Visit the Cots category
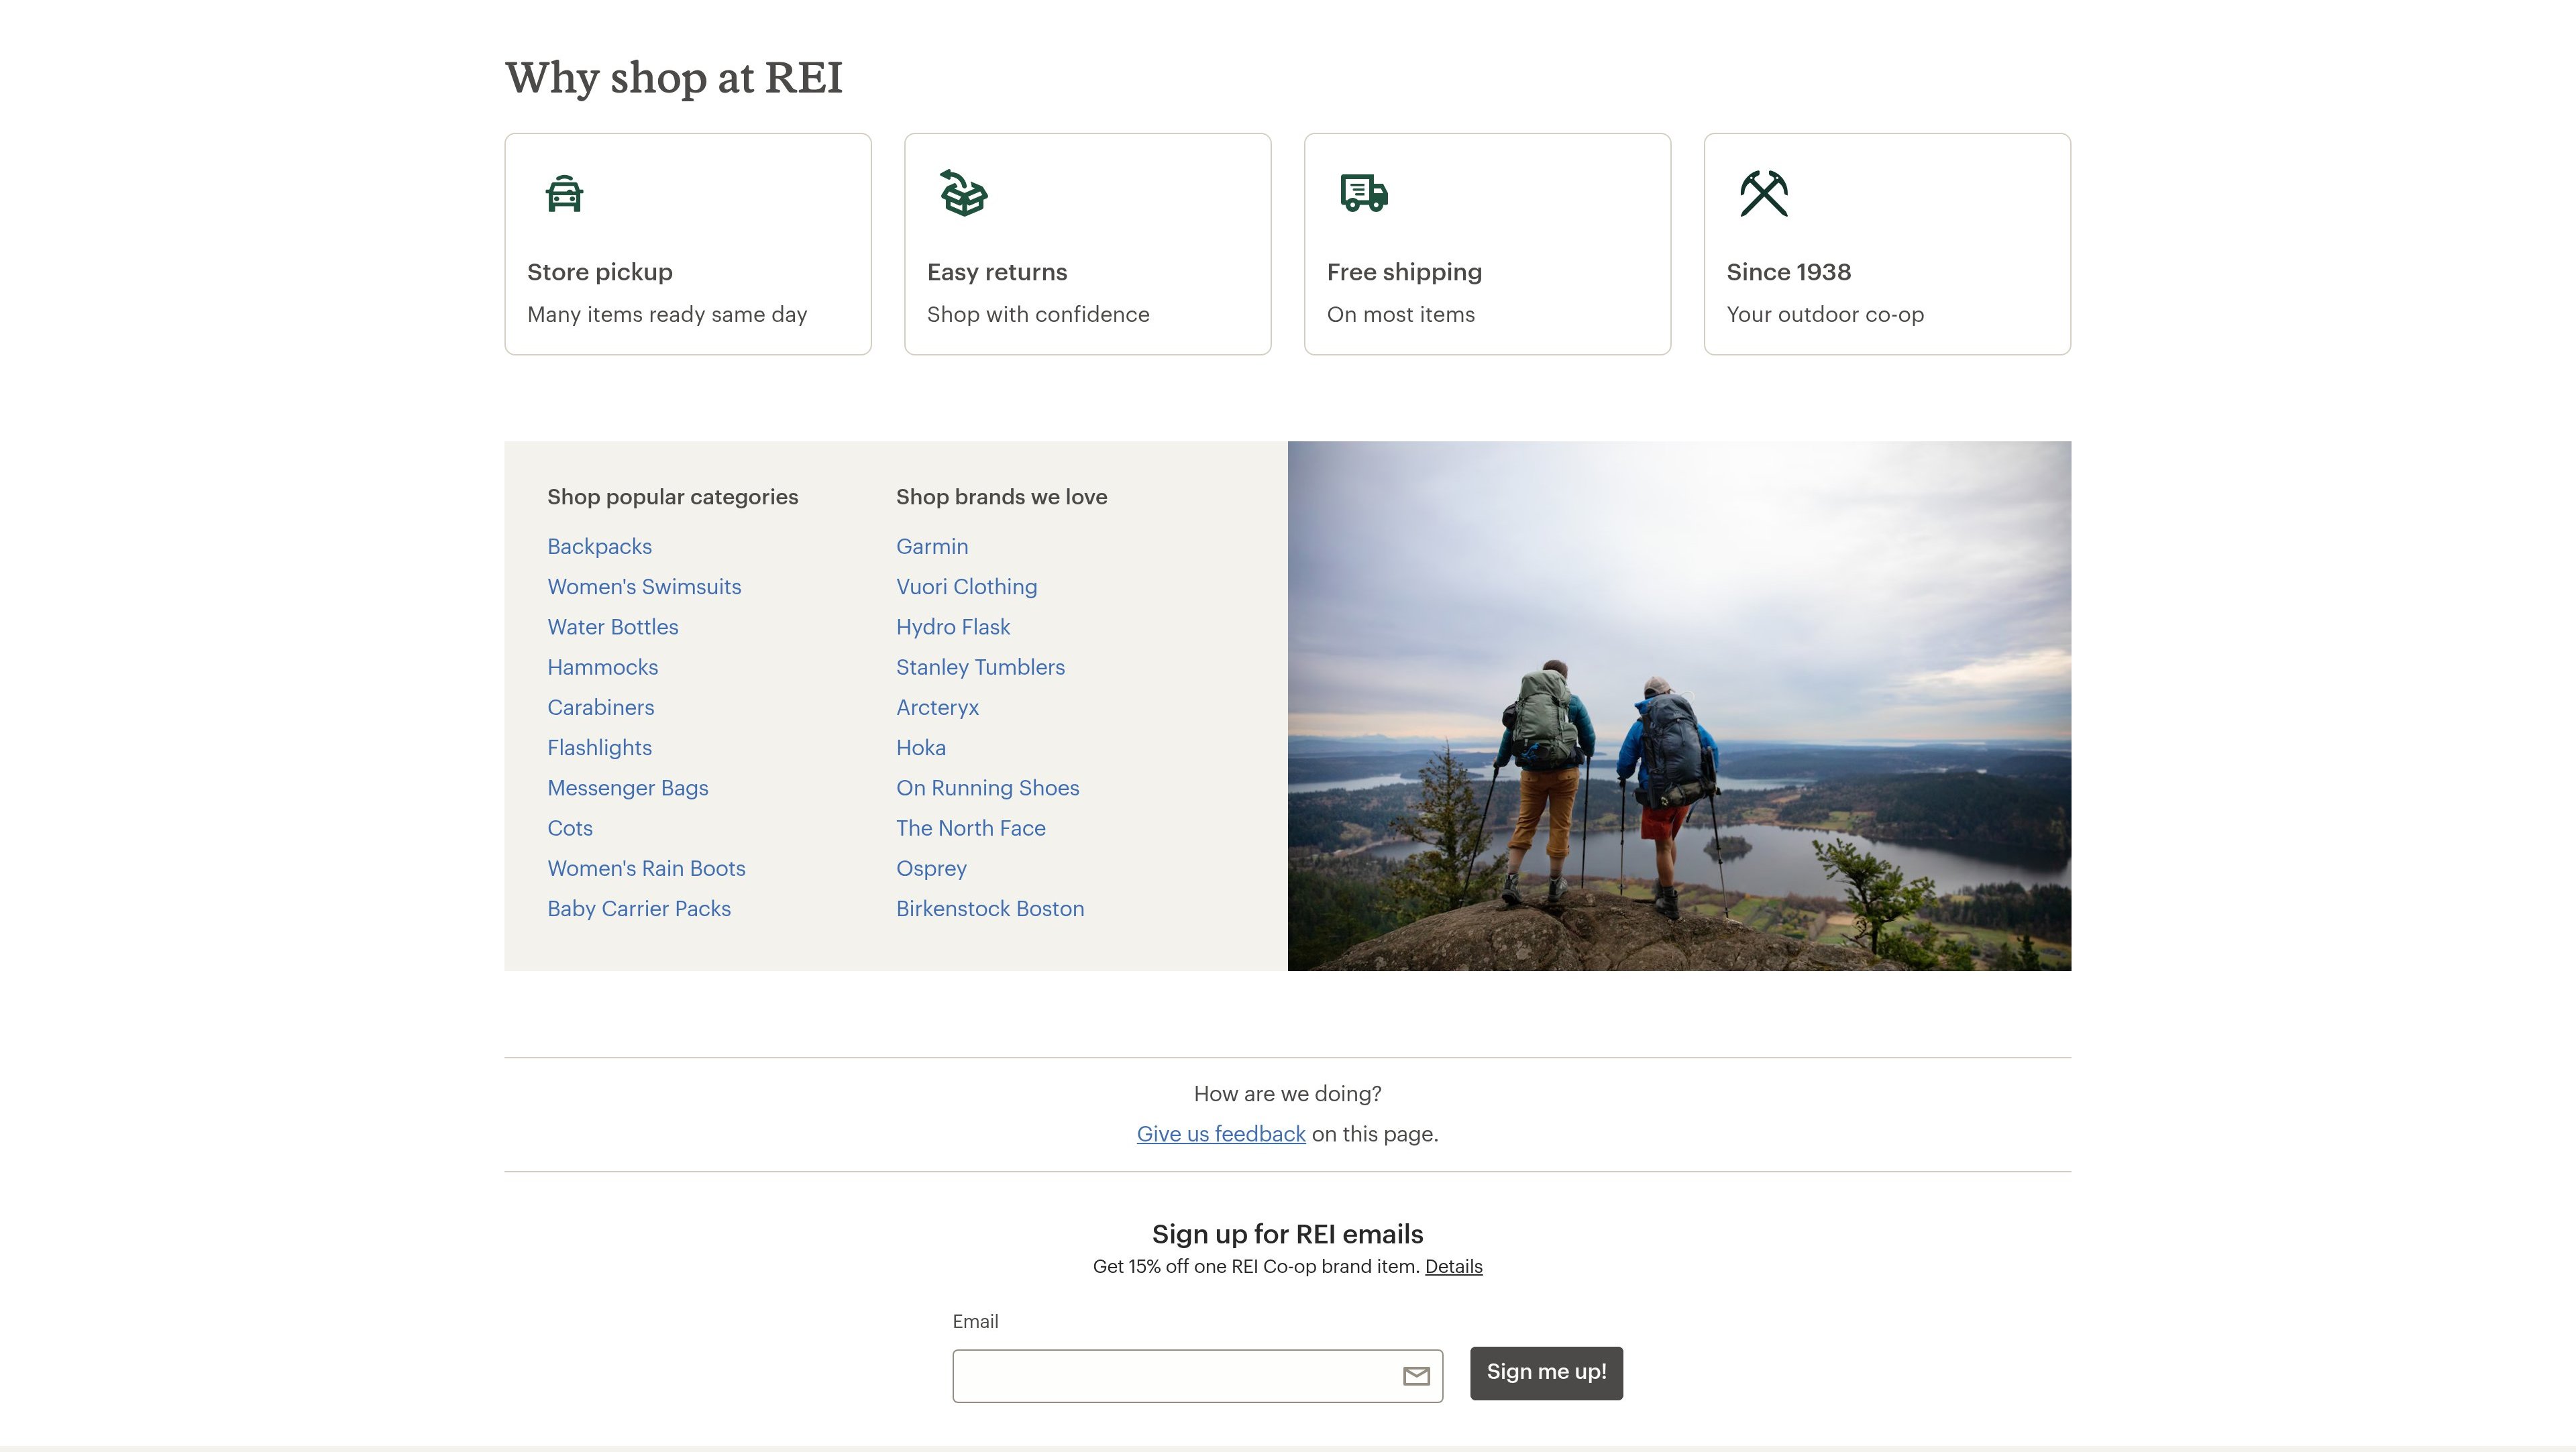 (x=570, y=828)
